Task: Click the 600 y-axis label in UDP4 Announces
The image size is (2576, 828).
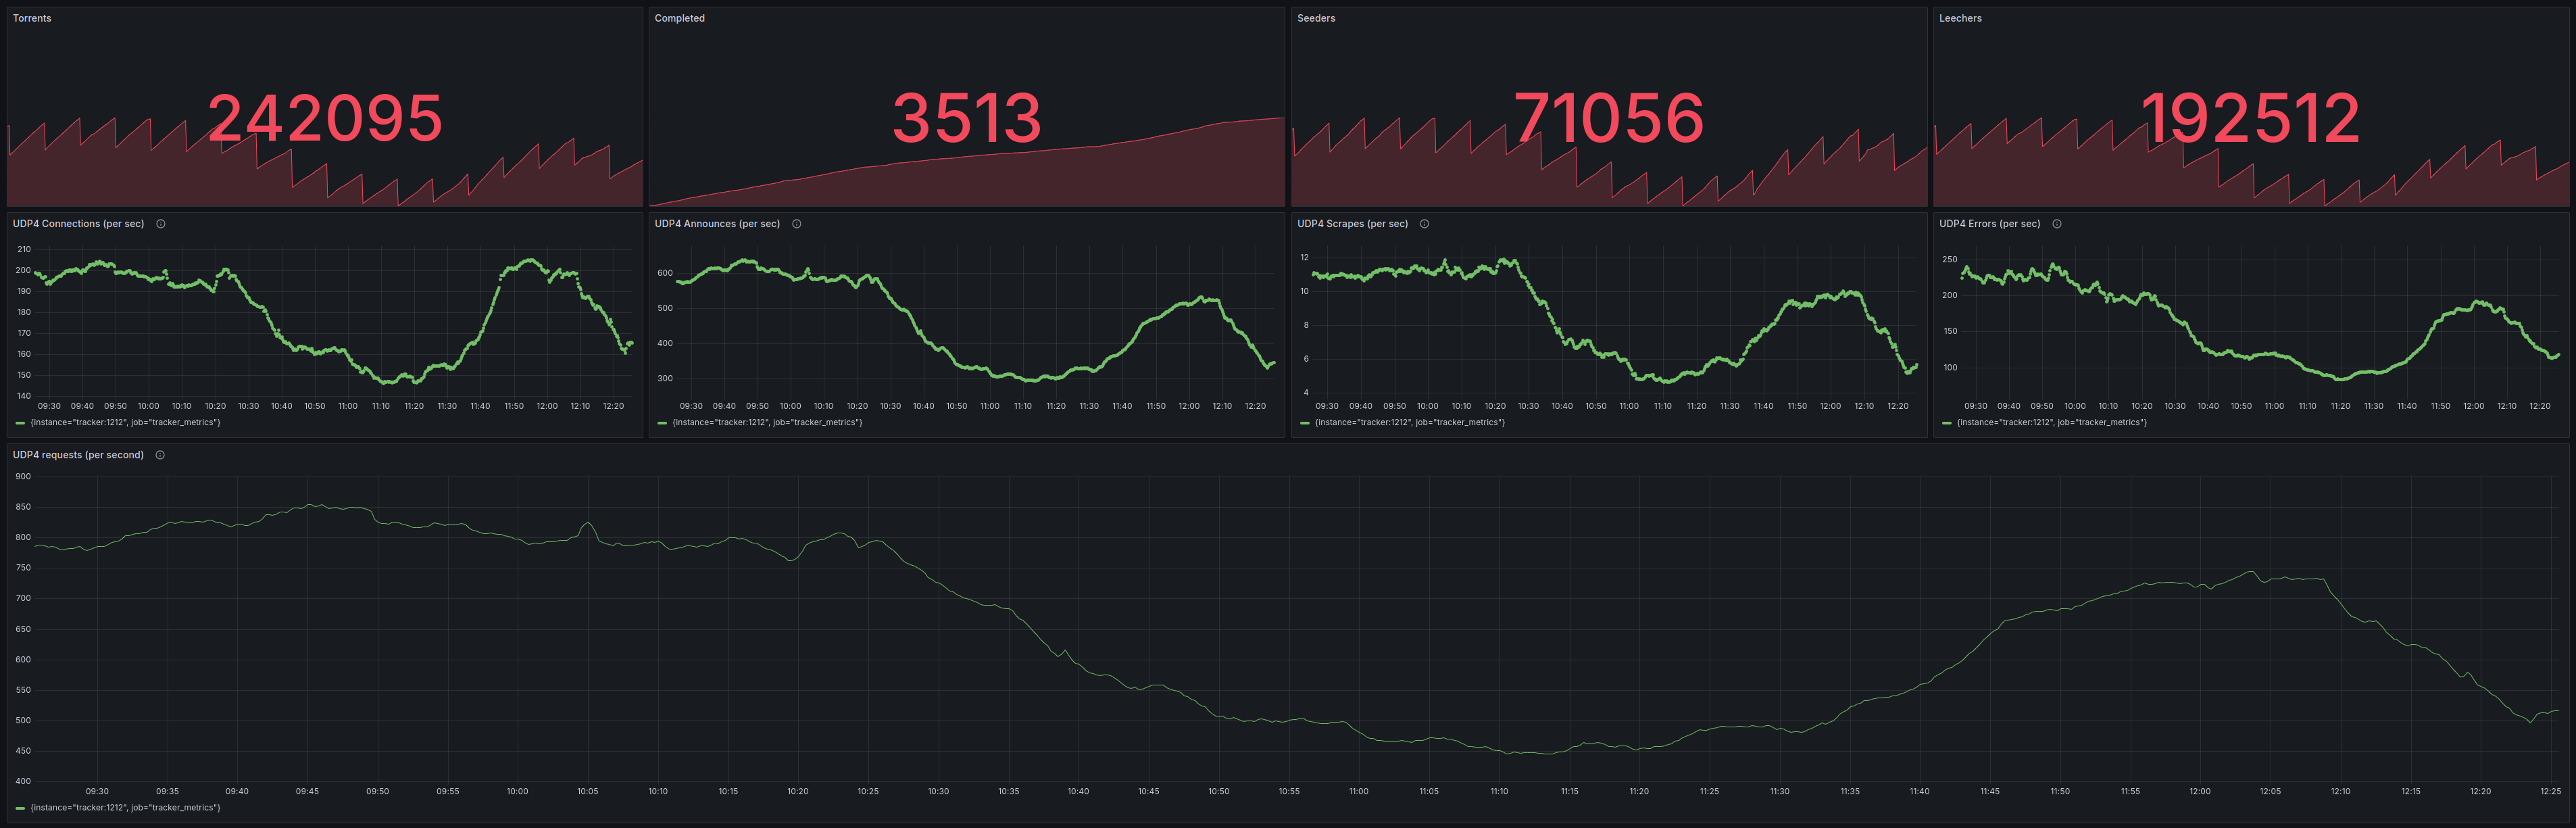Action: click(x=665, y=273)
